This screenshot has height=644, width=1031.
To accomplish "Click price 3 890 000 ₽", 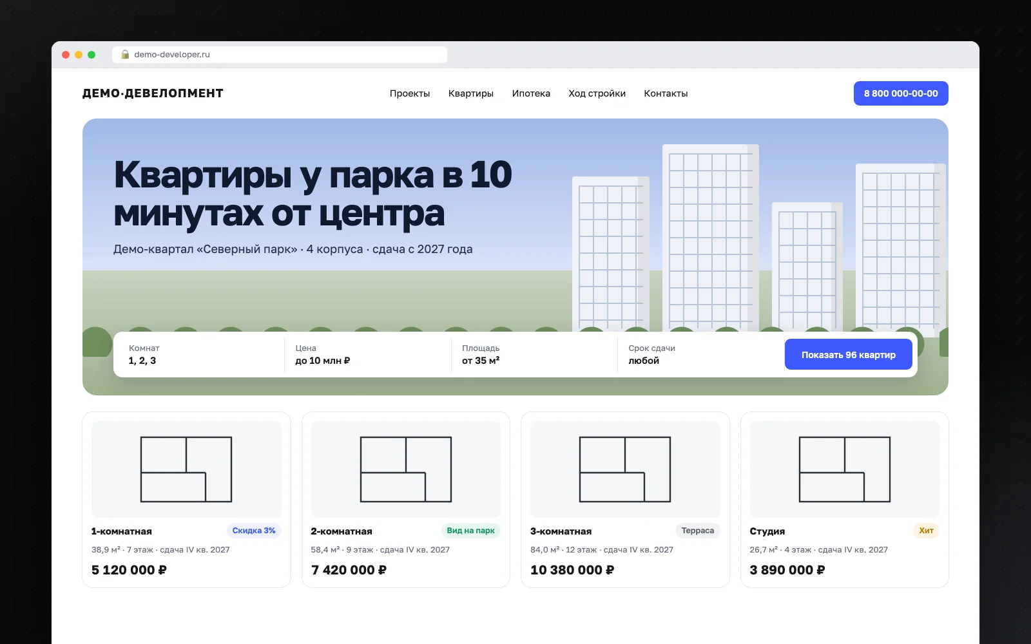I will (787, 570).
